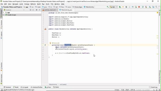The image size is (161, 91).
Task: Run the app with green play icon
Action: 120,7
